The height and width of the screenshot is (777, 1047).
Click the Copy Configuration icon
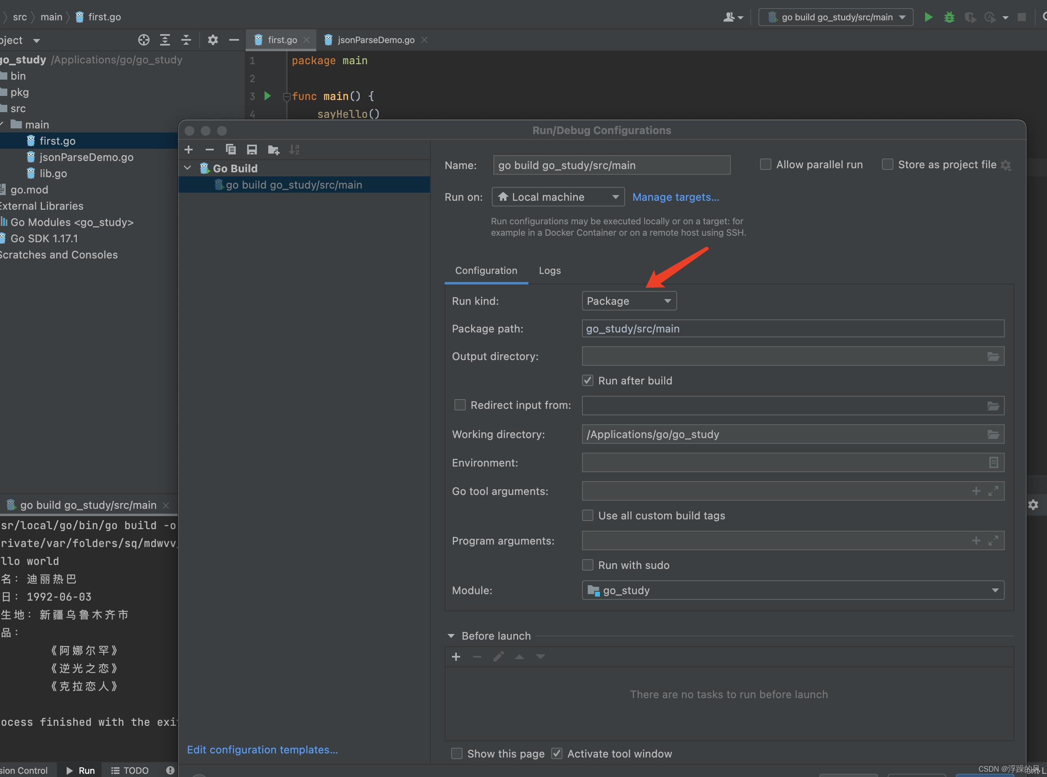tap(230, 150)
